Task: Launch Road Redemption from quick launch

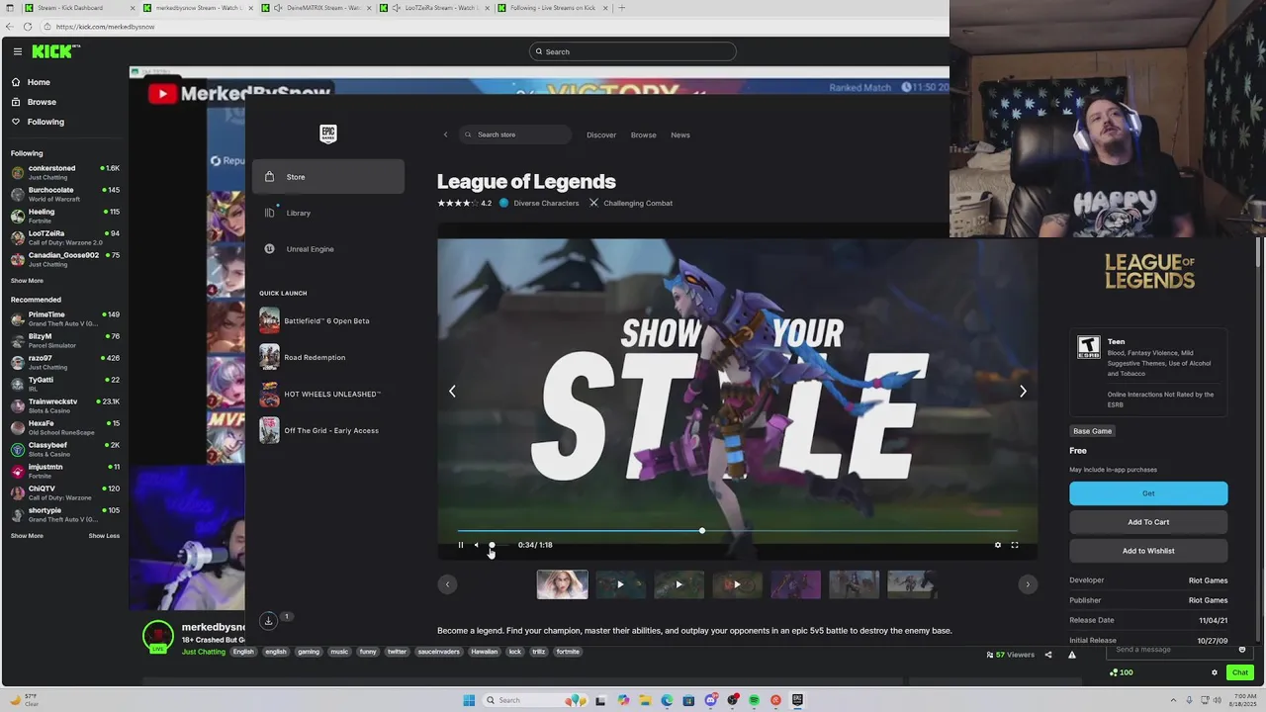Action: pyautogui.click(x=328, y=357)
